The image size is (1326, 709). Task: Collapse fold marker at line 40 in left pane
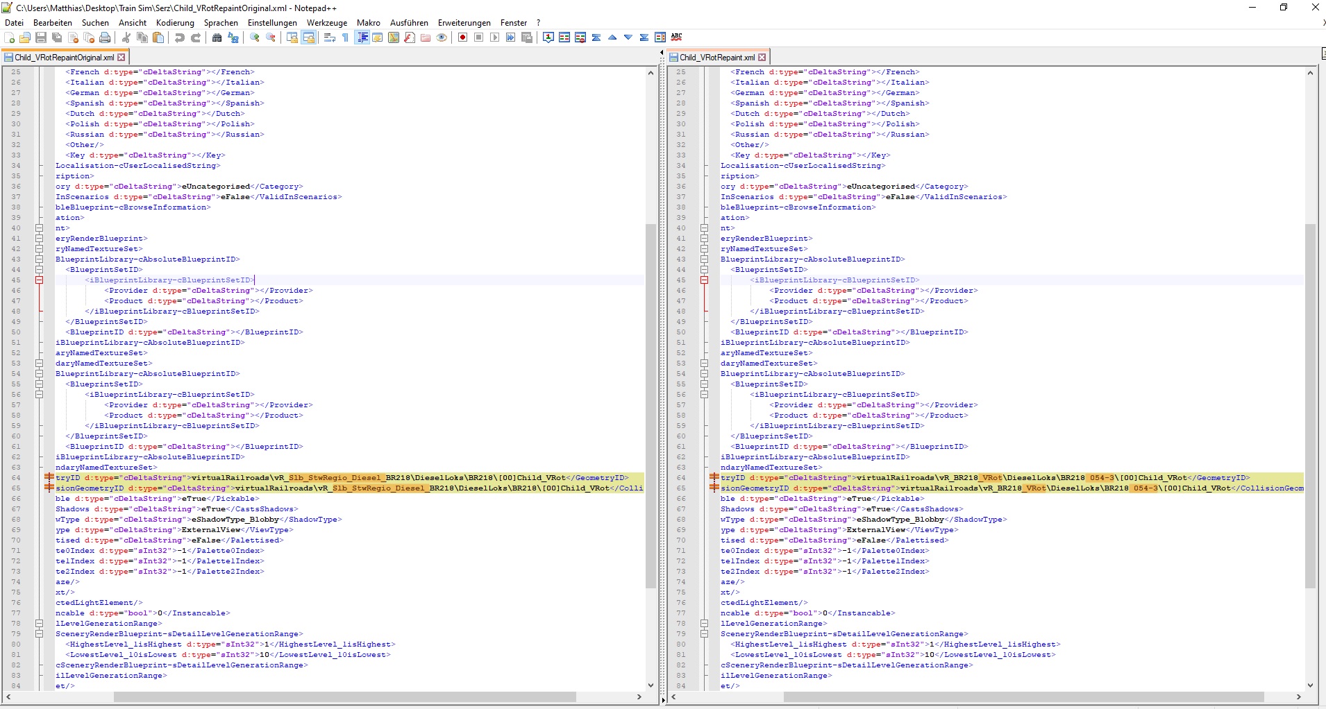[x=40, y=228]
